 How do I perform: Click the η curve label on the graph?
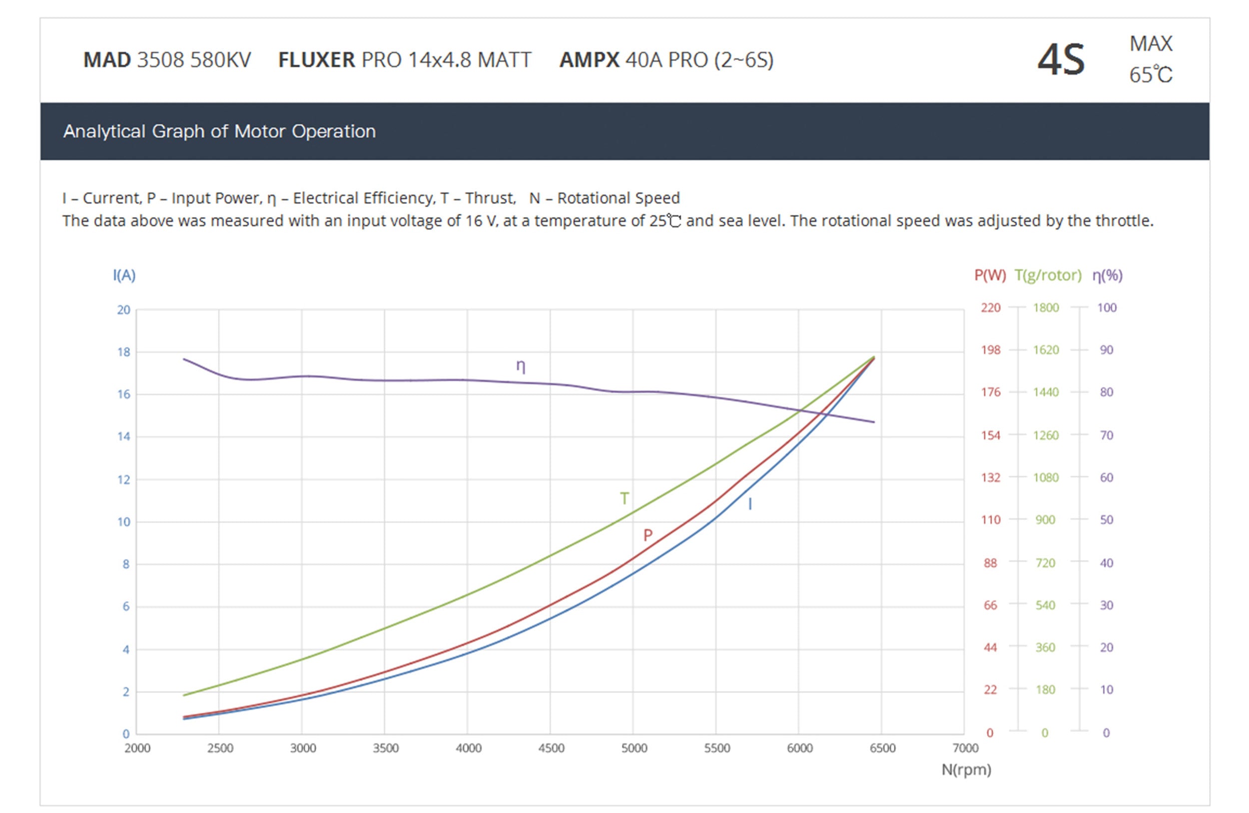520,366
